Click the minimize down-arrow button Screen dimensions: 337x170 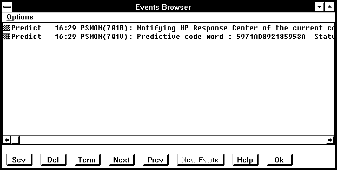[319, 7]
